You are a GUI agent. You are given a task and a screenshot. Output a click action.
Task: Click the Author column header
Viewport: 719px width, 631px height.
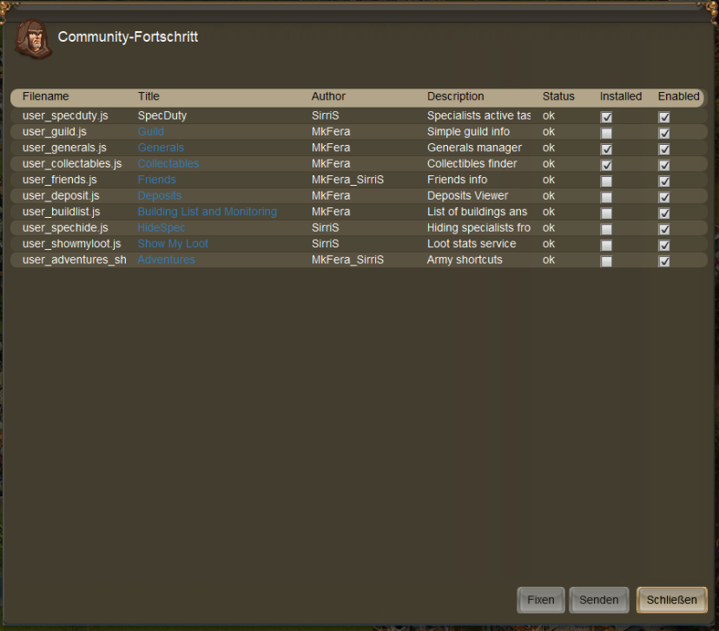tap(328, 96)
